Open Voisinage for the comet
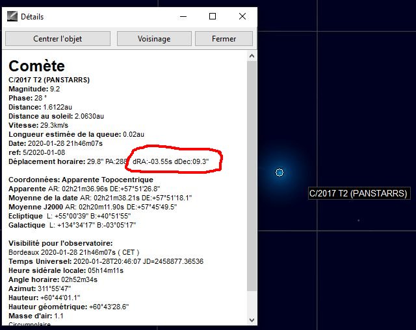 coord(154,39)
